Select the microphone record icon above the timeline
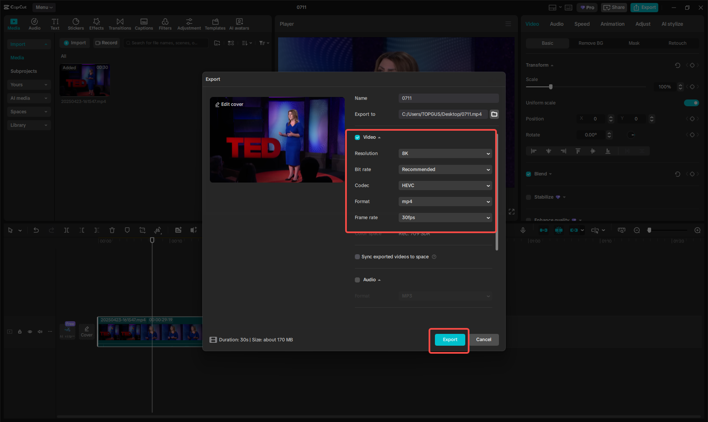The height and width of the screenshot is (422, 708). point(523,230)
